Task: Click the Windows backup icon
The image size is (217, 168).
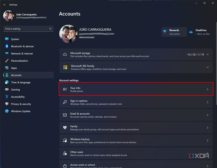Action: tap(65, 140)
